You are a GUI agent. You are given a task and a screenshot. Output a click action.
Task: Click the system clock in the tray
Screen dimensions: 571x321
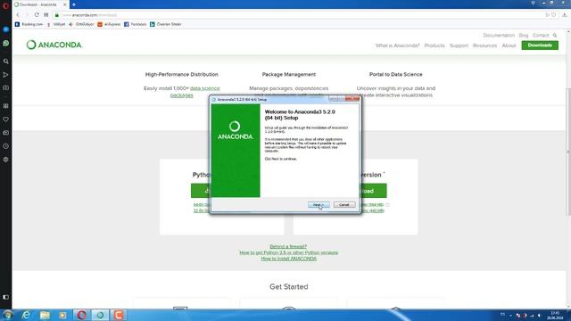click(x=555, y=315)
